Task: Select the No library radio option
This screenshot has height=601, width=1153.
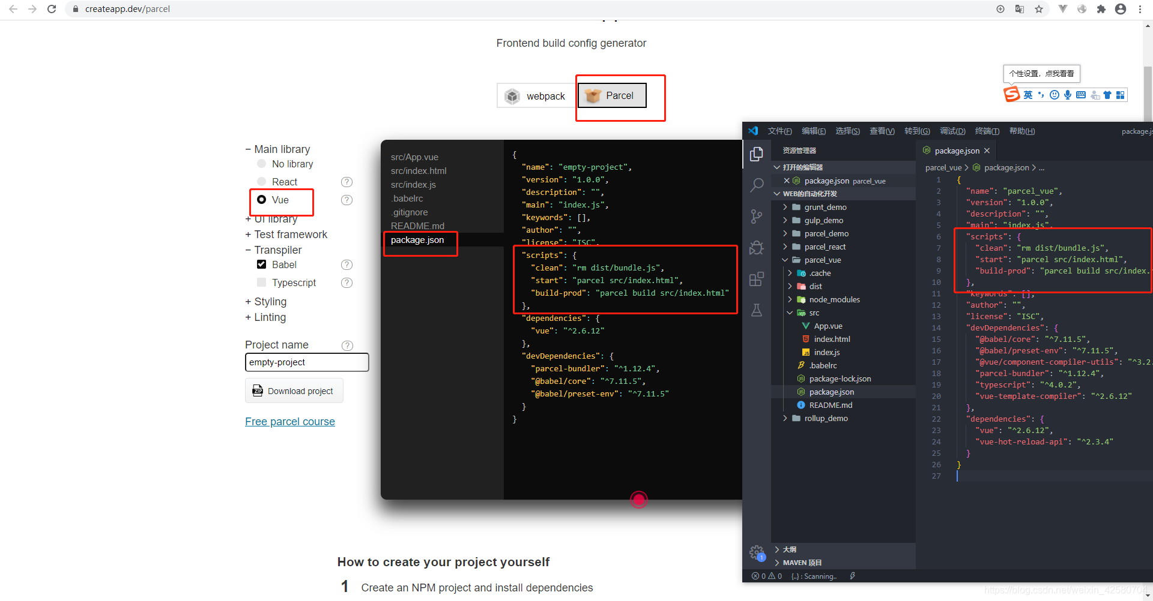Action: [261, 164]
